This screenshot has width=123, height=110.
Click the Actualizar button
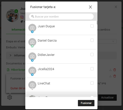(x=107, y=97)
